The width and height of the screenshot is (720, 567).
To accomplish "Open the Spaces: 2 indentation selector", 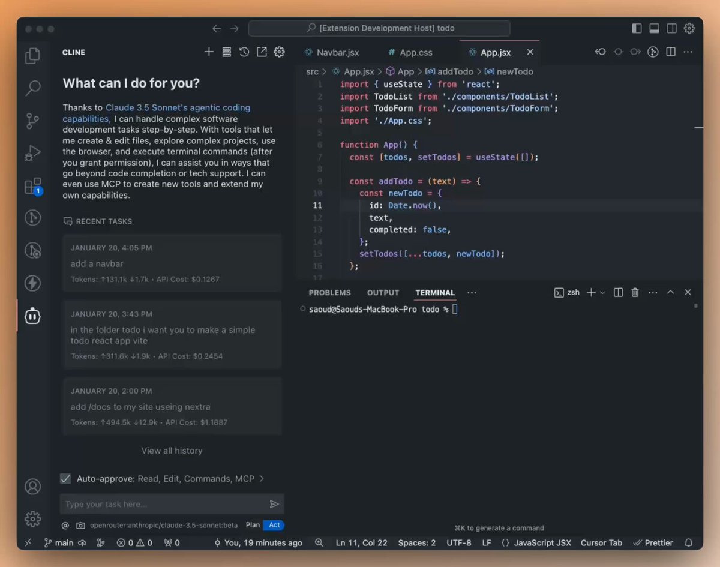I will click(x=417, y=542).
